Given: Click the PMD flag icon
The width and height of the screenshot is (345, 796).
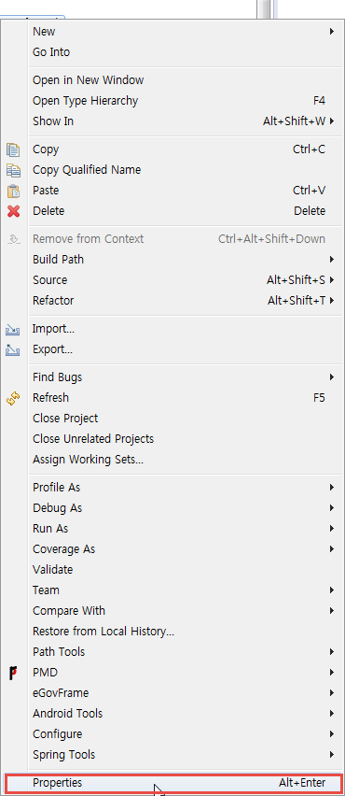Looking at the screenshot, I should click(13, 673).
